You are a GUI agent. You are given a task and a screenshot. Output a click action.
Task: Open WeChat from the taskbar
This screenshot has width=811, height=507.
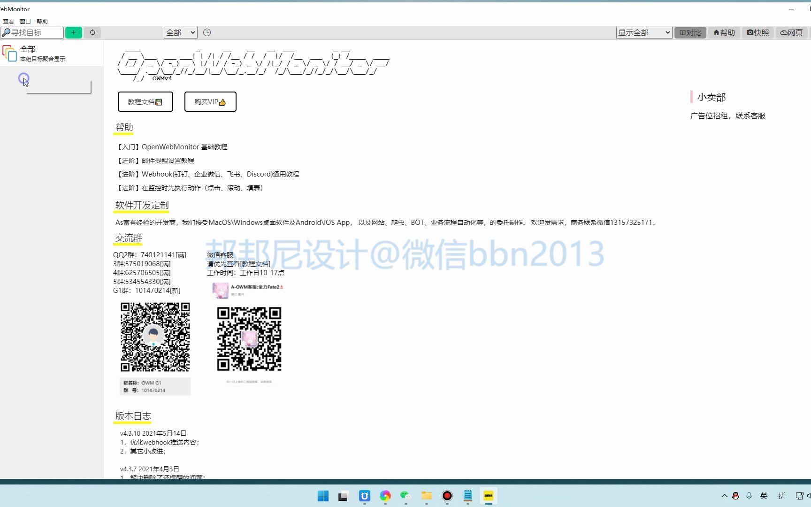(x=406, y=496)
